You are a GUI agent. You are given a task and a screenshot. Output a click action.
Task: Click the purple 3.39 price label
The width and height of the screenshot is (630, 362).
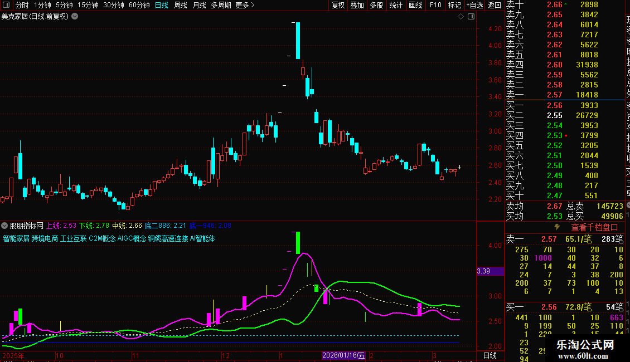(x=490, y=271)
